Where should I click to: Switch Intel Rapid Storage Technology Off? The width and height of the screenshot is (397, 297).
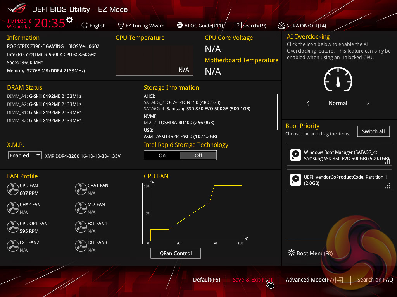pos(198,155)
